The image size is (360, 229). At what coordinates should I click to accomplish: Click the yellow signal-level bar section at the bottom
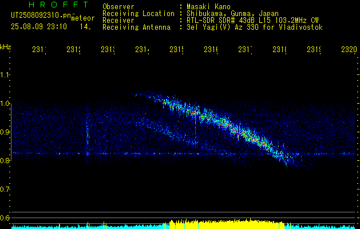[x=227, y=224]
